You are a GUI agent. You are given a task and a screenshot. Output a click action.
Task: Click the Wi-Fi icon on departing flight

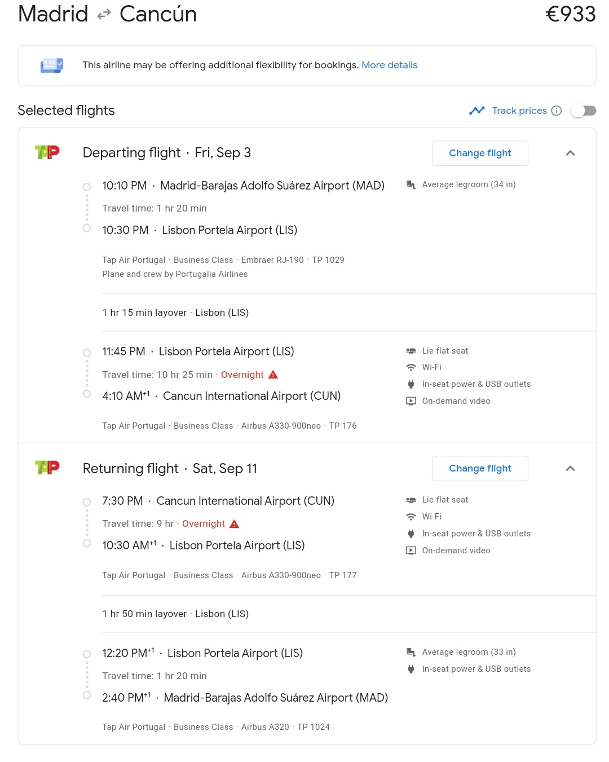tap(411, 367)
